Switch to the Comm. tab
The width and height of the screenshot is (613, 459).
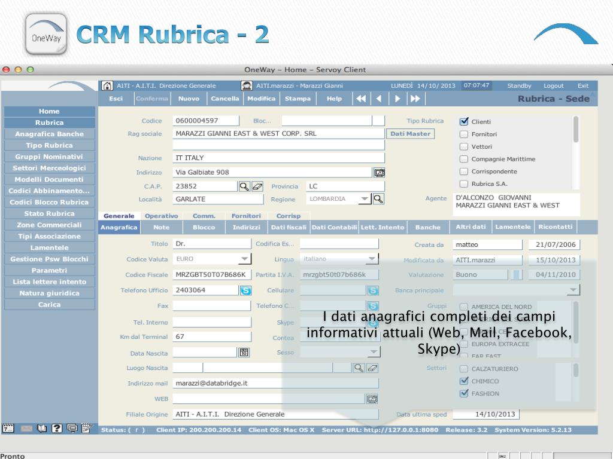point(204,216)
